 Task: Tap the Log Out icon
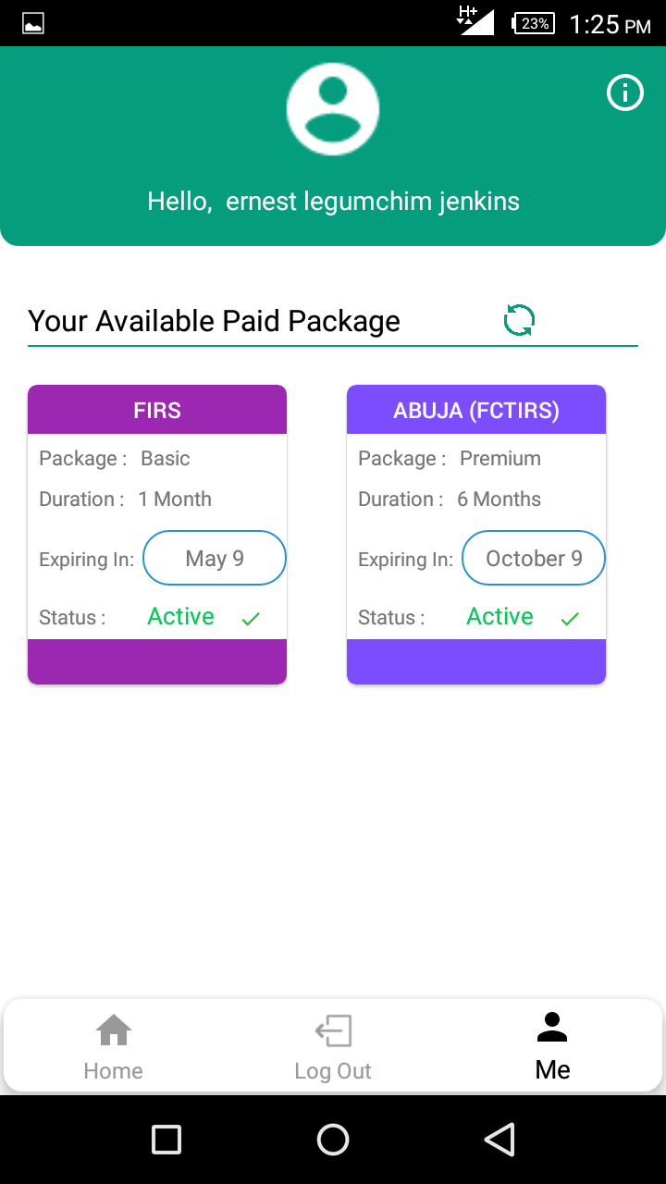point(333,1030)
